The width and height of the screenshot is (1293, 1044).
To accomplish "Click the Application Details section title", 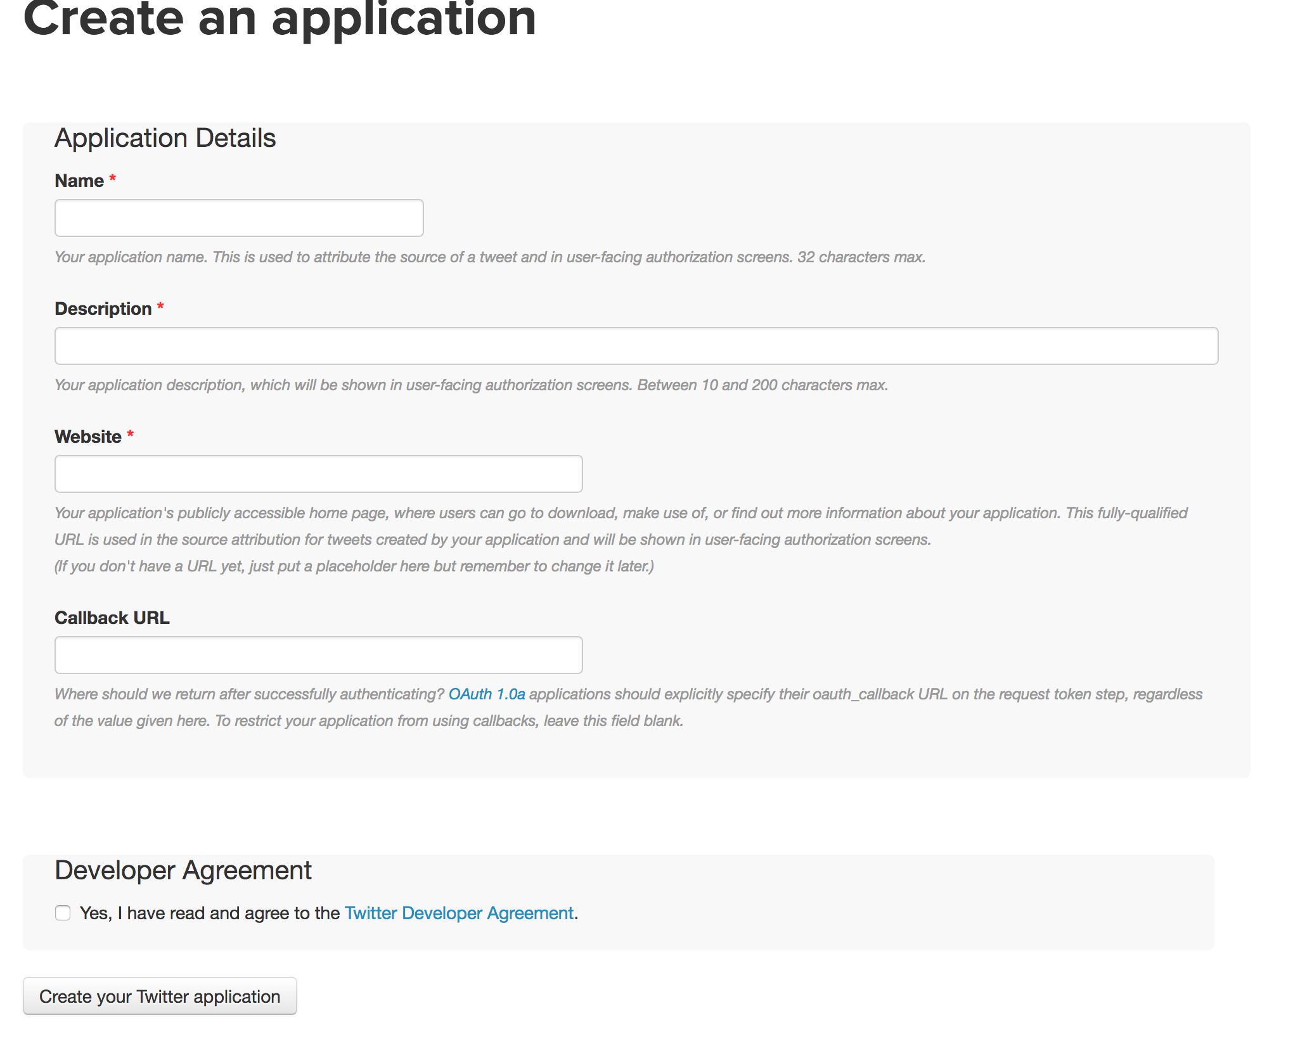I will (x=165, y=137).
